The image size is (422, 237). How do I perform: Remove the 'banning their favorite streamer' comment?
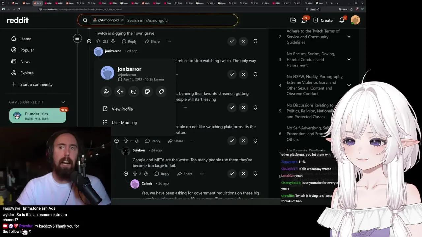pos(243,107)
